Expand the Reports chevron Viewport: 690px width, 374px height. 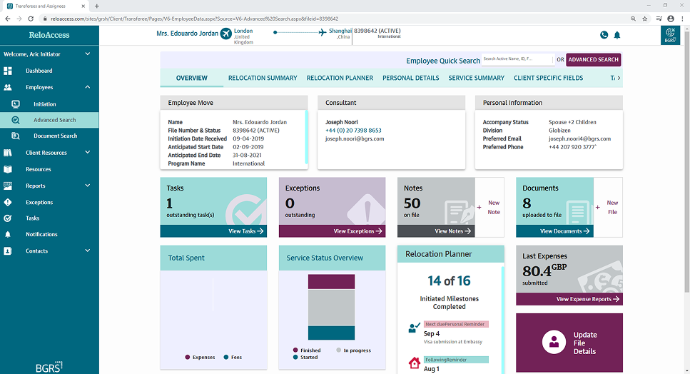point(88,186)
